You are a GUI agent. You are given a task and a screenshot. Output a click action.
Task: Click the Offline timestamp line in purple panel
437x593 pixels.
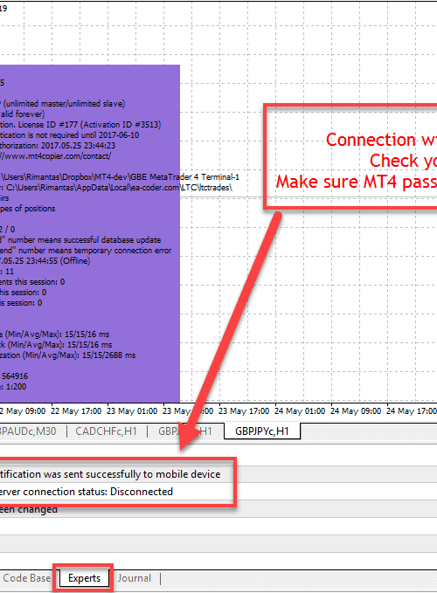(45, 261)
